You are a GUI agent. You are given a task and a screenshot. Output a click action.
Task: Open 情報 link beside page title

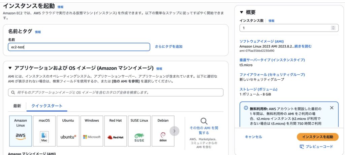click(x=60, y=7)
